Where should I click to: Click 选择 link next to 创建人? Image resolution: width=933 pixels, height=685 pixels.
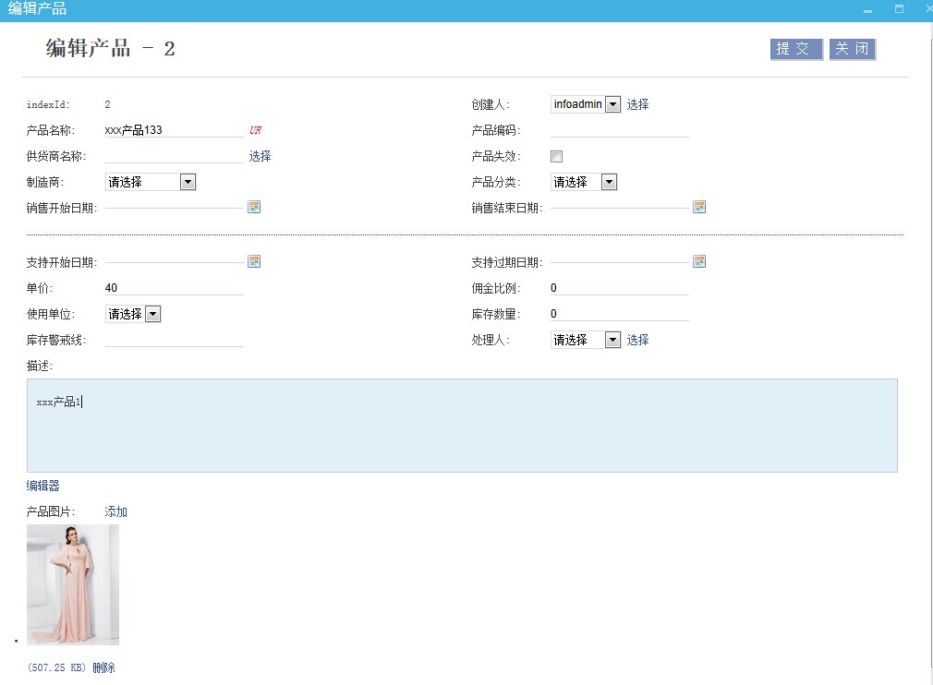tap(637, 104)
